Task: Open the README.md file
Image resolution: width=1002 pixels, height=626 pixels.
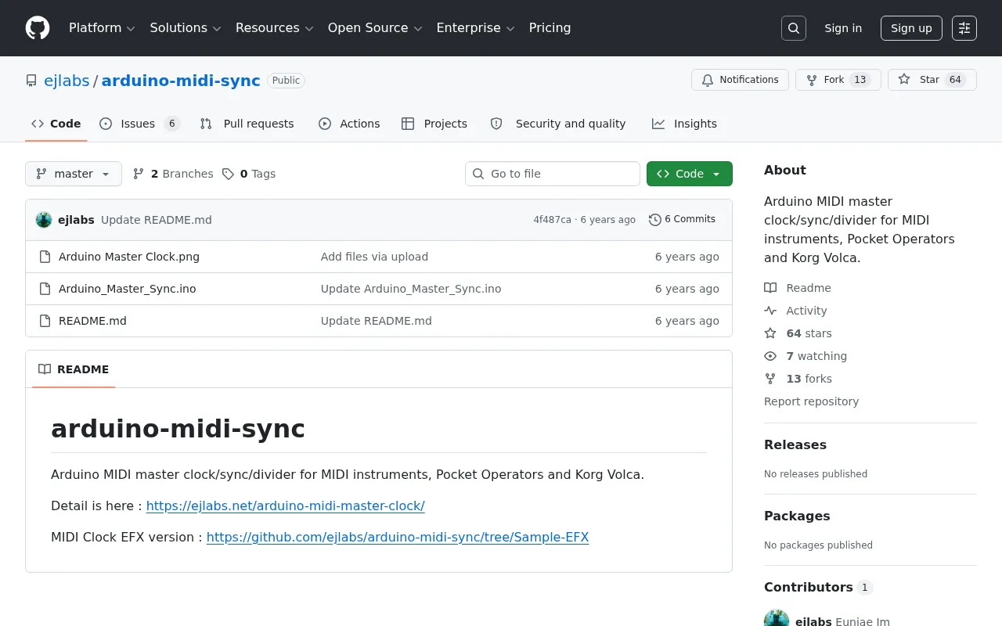Action: coord(92,321)
